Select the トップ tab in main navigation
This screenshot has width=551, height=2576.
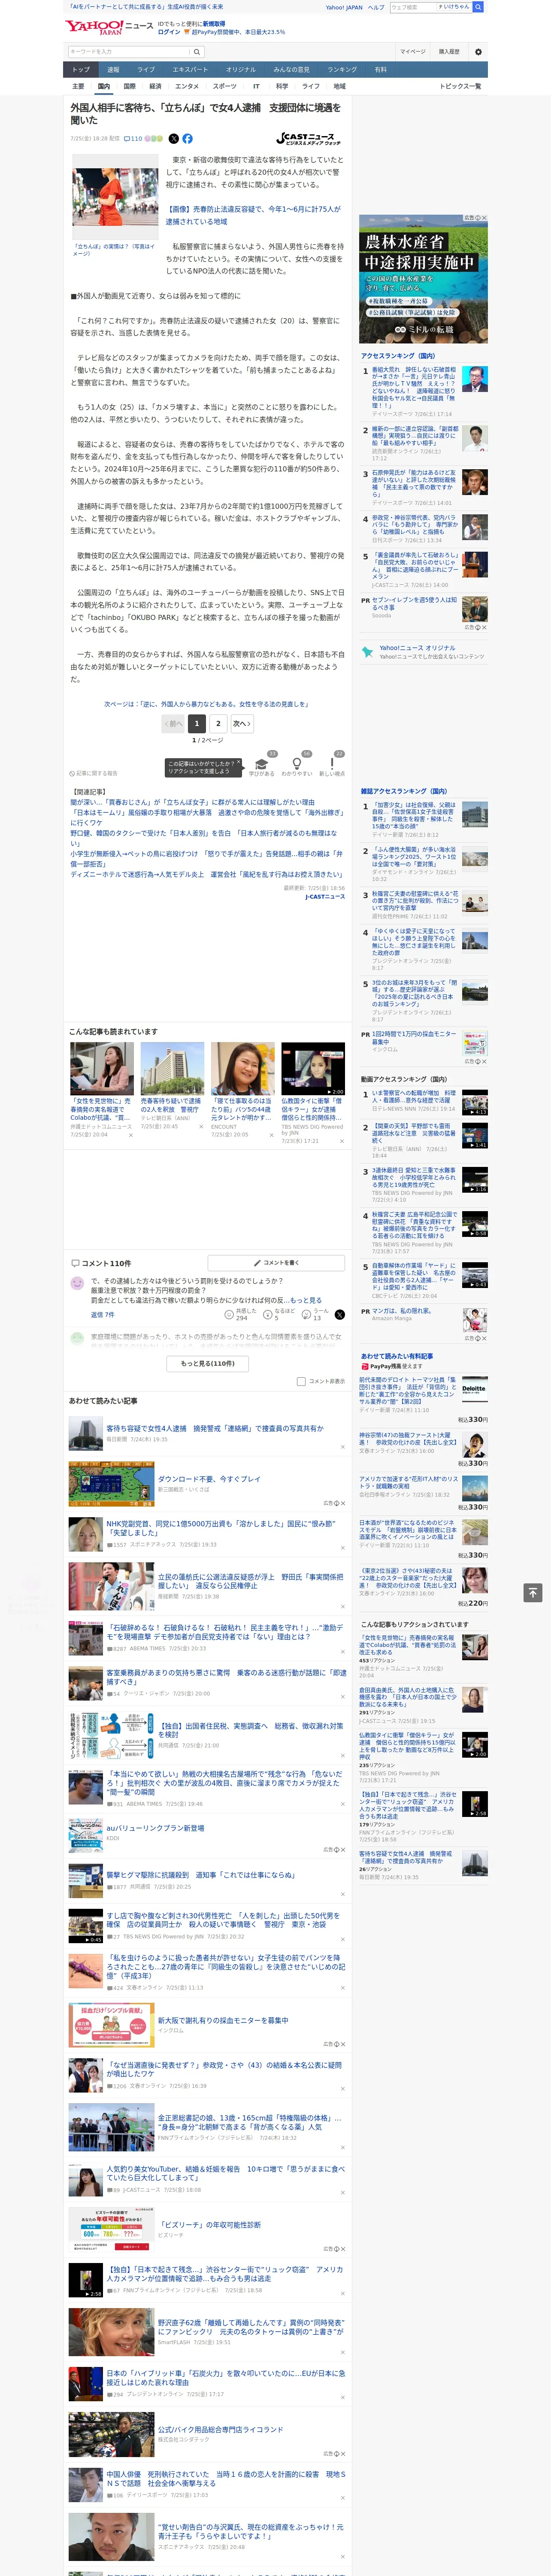pyautogui.click(x=81, y=70)
